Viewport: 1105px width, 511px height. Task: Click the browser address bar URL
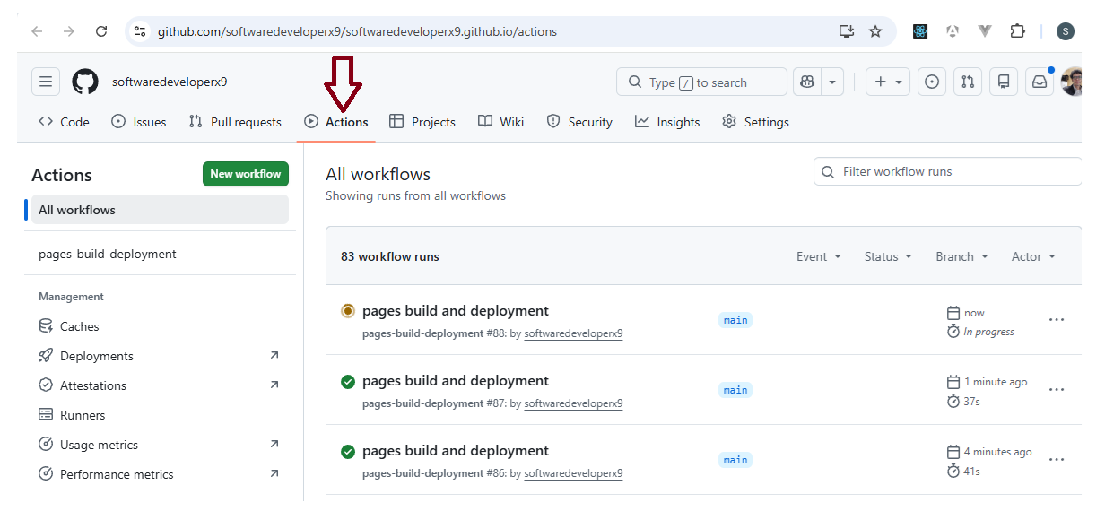[x=357, y=31]
